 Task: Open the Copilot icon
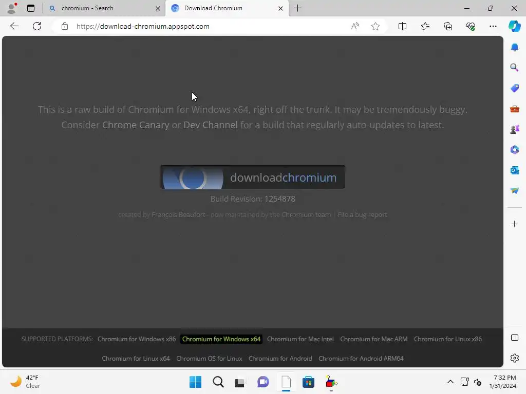514,26
